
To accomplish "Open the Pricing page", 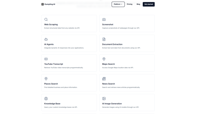I will pyautogui.click(x=129, y=4).
